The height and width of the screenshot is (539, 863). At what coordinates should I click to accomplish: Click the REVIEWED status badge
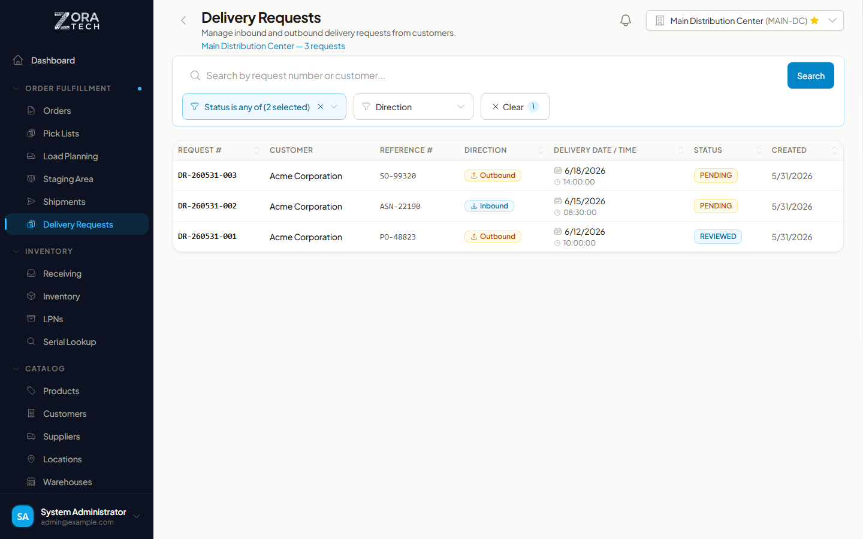pyautogui.click(x=718, y=237)
